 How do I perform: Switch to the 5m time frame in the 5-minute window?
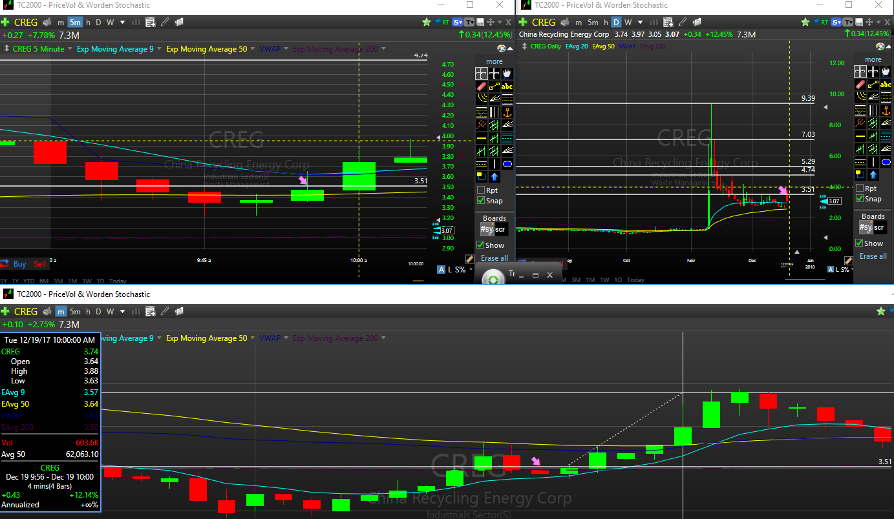pos(74,22)
